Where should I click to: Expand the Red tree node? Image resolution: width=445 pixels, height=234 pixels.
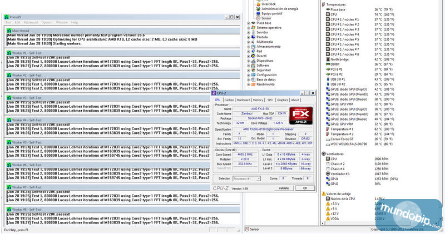pos(249,51)
